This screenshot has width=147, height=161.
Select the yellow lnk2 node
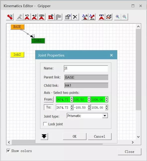(17, 55)
